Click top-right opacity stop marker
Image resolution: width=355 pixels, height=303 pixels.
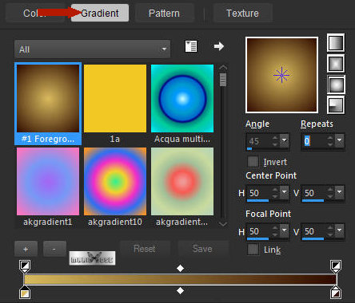coord(335,266)
